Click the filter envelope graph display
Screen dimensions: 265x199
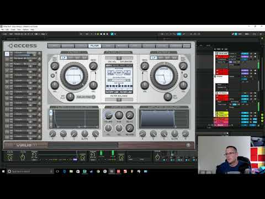pyautogui.click(x=74, y=119)
